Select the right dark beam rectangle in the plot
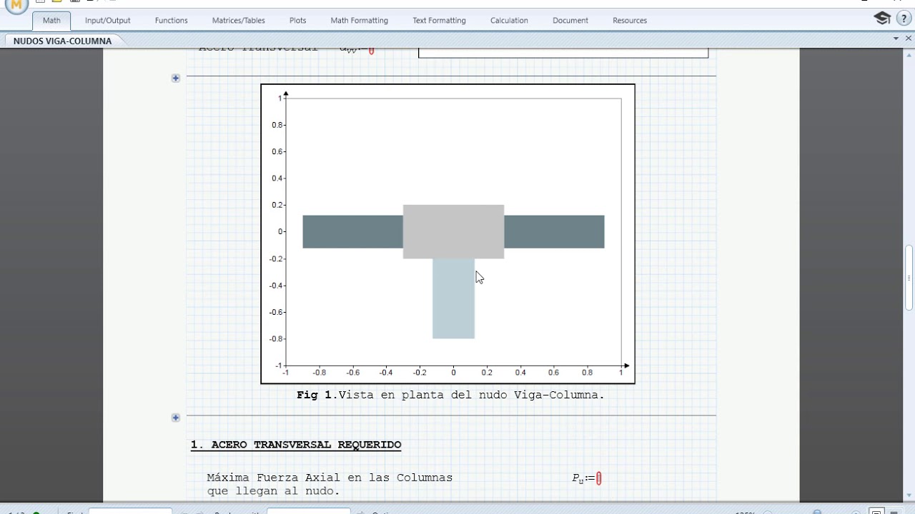This screenshot has width=915, height=514. tap(554, 232)
